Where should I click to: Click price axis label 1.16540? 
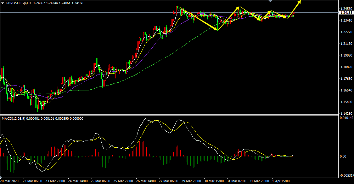(346, 90)
